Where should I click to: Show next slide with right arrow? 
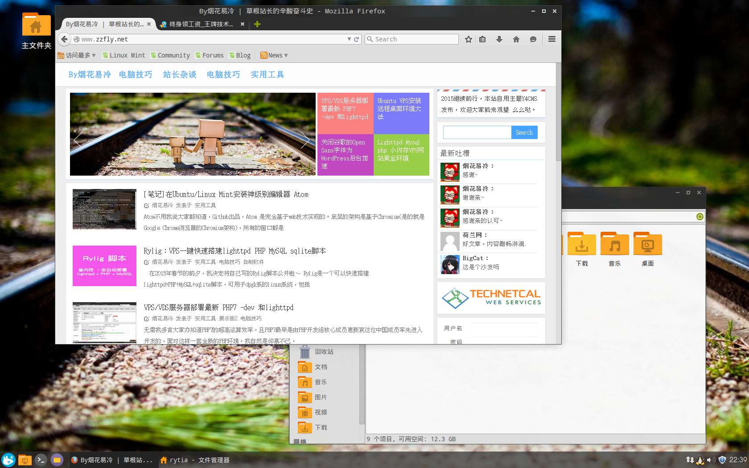pyautogui.click(x=305, y=140)
